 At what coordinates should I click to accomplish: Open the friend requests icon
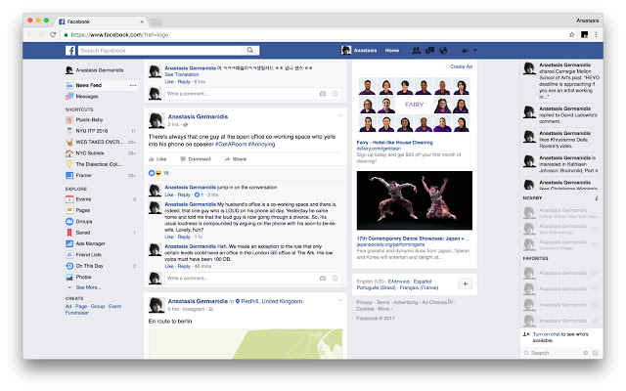(417, 50)
